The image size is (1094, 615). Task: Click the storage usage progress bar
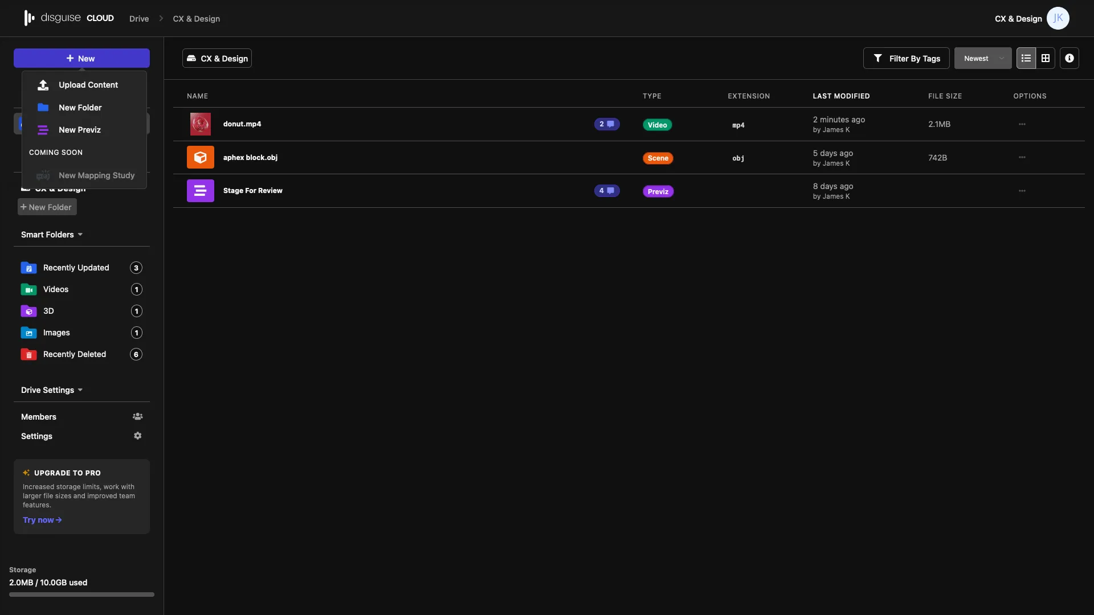tap(81, 594)
